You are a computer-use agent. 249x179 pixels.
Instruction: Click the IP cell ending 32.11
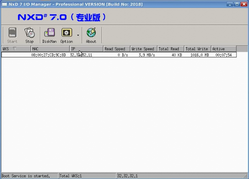tap(81, 55)
